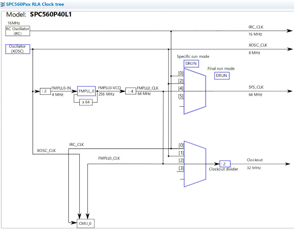Open the ': 2' Clockout divider box
Screen dimensions: 294x230
click(225, 164)
